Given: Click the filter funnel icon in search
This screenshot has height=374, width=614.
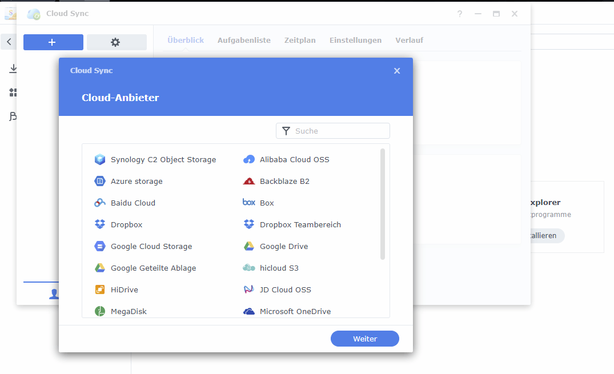Looking at the screenshot, I should (286, 131).
